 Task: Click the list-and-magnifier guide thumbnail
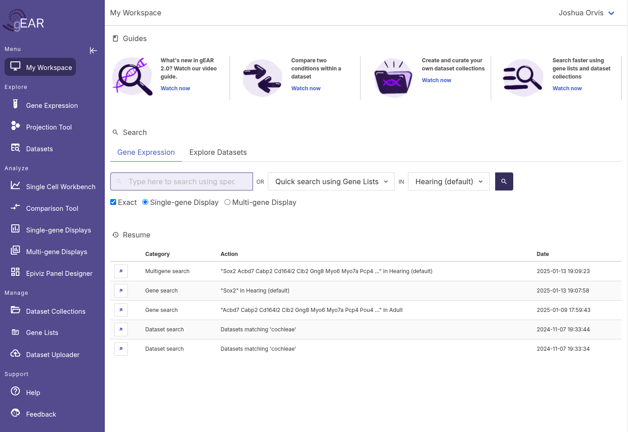(523, 78)
